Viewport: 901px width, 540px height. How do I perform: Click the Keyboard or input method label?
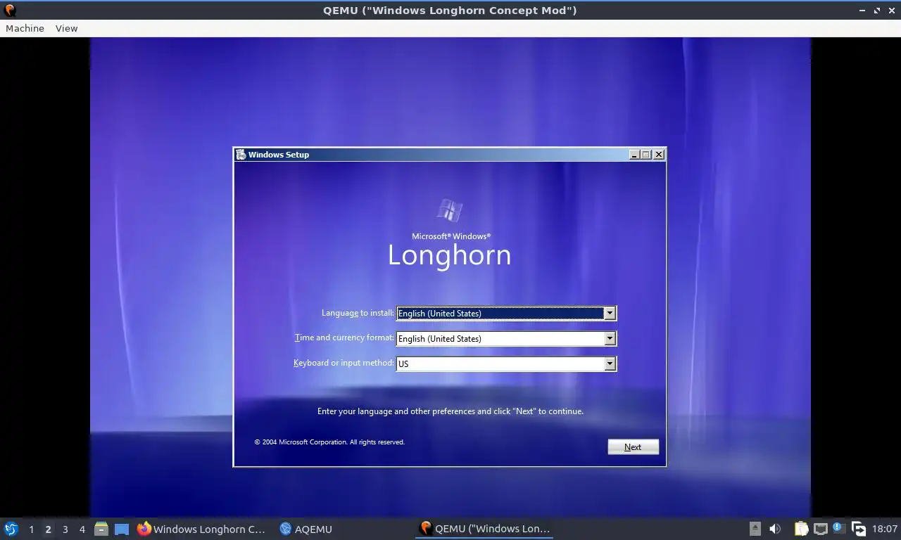click(344, 363)
